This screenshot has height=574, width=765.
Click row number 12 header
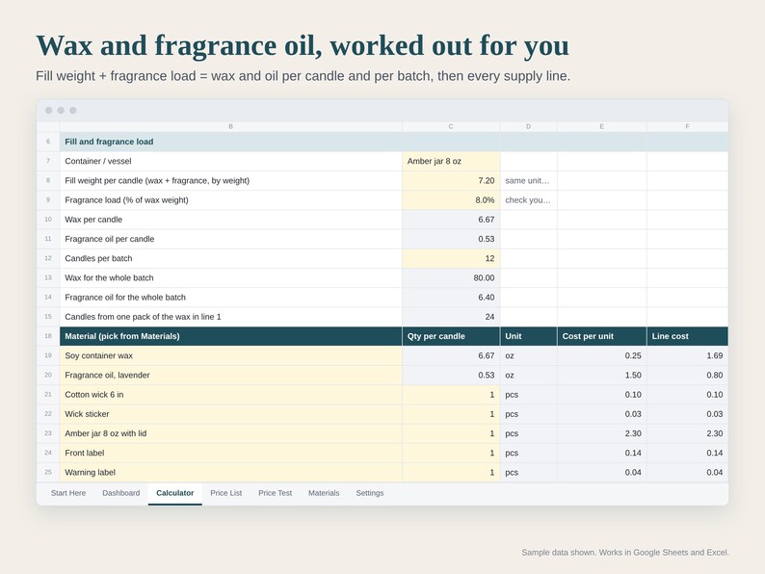(x=48, y=258)
